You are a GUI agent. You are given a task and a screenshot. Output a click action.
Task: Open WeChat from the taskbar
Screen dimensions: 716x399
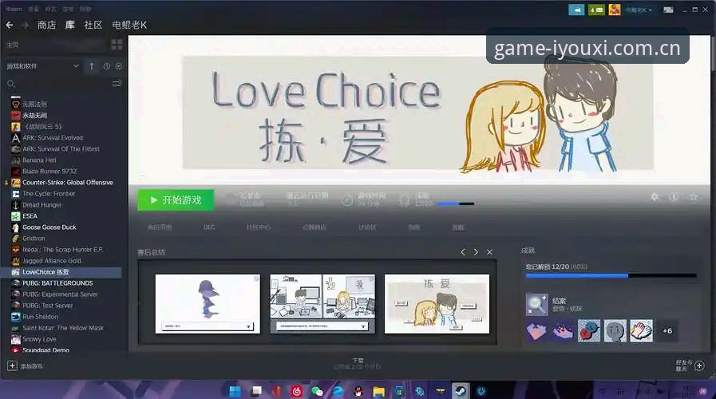(317, 391)
